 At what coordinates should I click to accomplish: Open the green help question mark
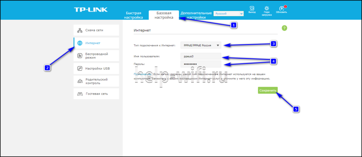(x=285, y=28)
